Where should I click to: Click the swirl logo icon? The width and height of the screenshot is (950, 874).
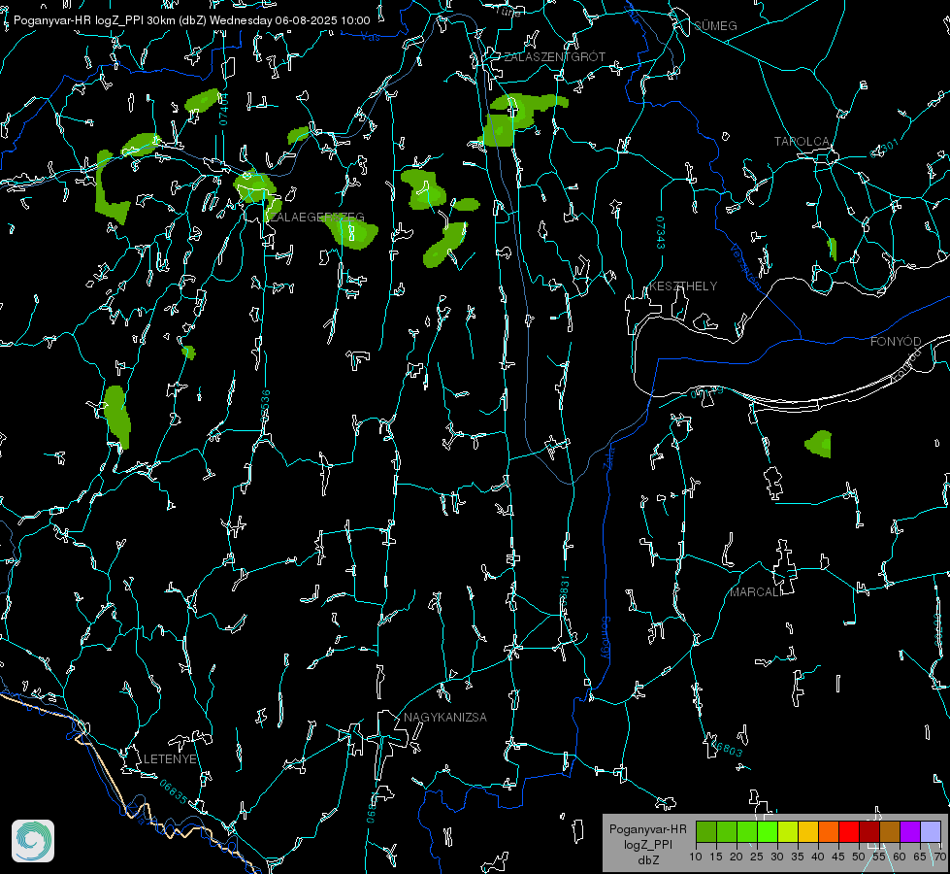coord(33,841)
